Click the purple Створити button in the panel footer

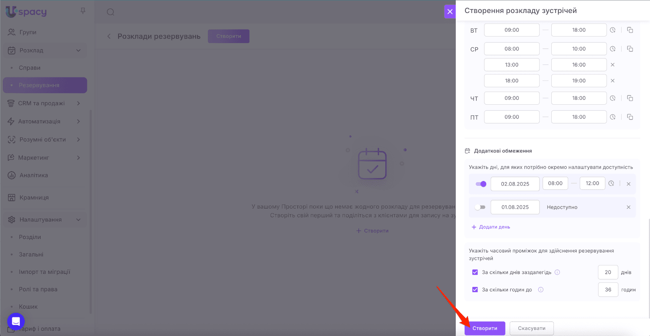[x=485, y=328]
